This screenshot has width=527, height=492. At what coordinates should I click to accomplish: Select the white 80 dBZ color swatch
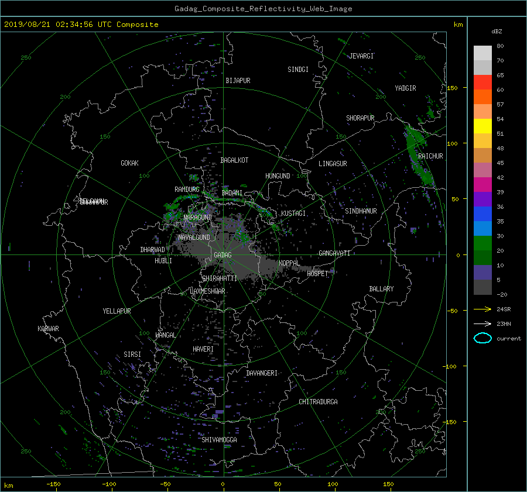(x=482, y=53)
